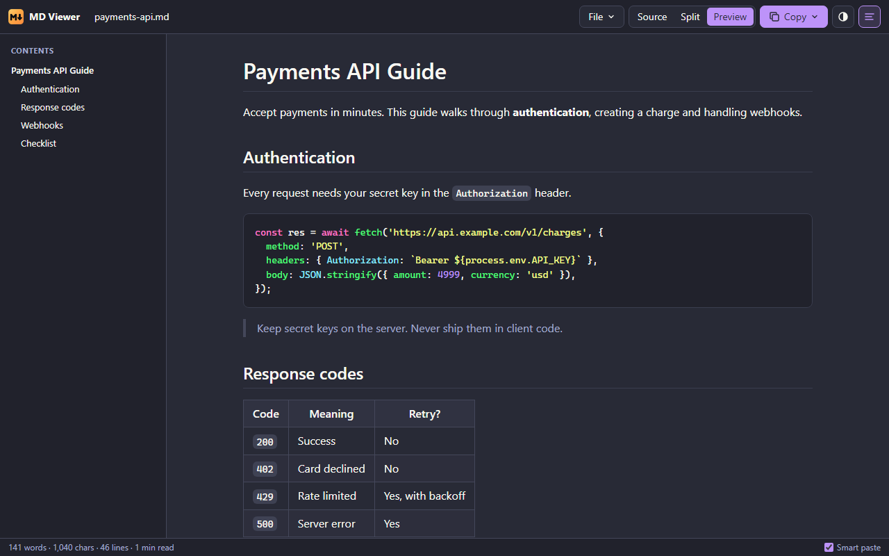Go to Authentication in contents sidebar
Image resolution: width=889 pixels, height=556 pixels.
click(50, 89)
